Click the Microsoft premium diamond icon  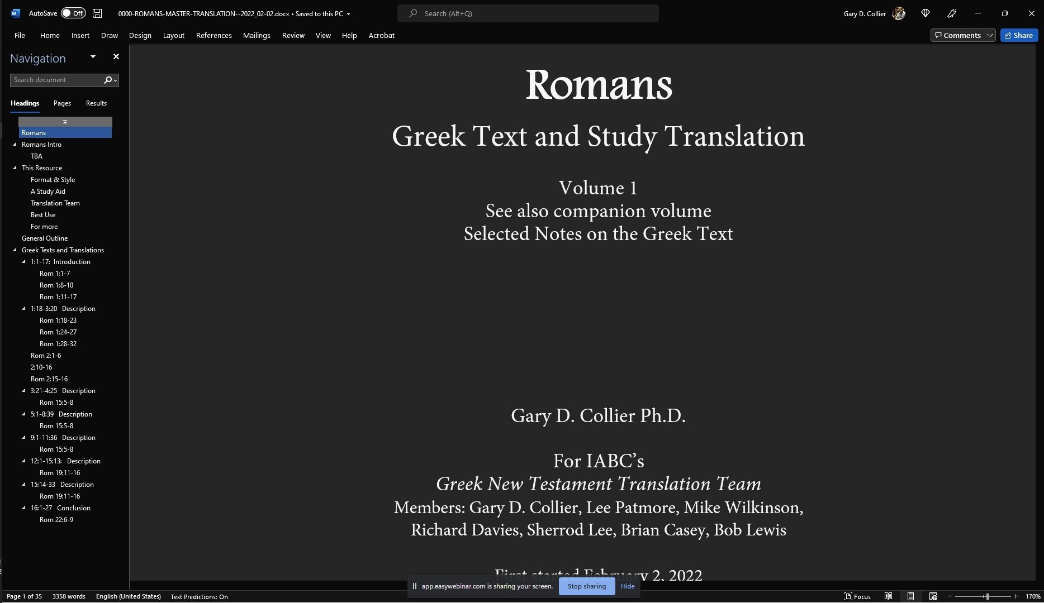926,13
